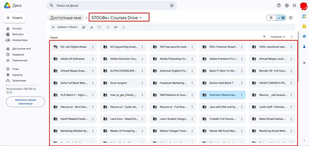This screenshot has width=309, height=146.
Task: Go back to Доступные мне breadcrumb
Action: [66, 18]
